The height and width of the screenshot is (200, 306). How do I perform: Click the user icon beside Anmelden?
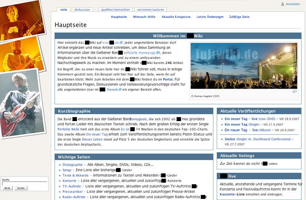click(x=282, y=4)
